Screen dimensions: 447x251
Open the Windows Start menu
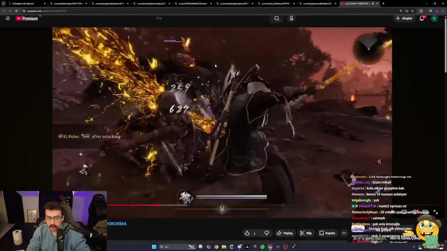[154, 247]
